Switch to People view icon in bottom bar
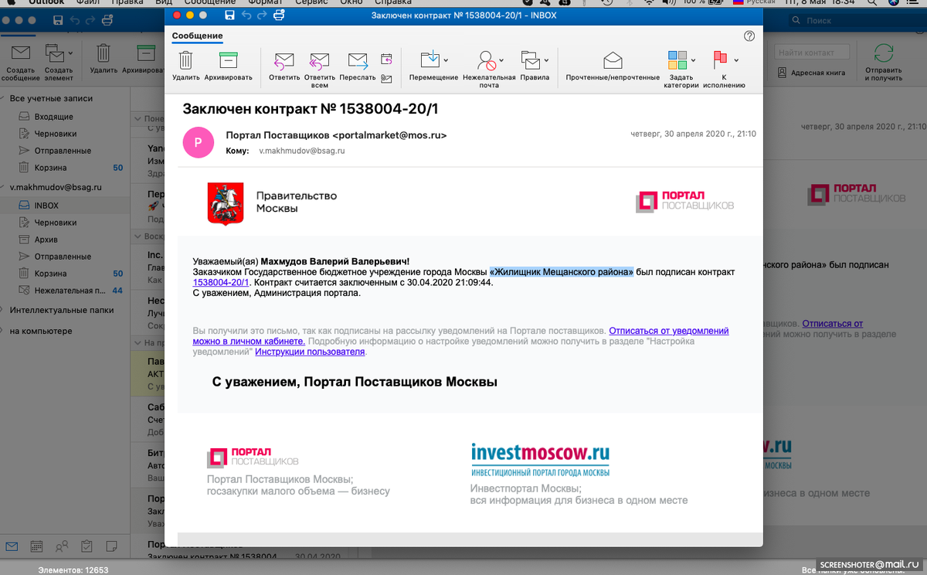Screen dimensions: 927x575 pyautogui.click(x=60, y=546)
